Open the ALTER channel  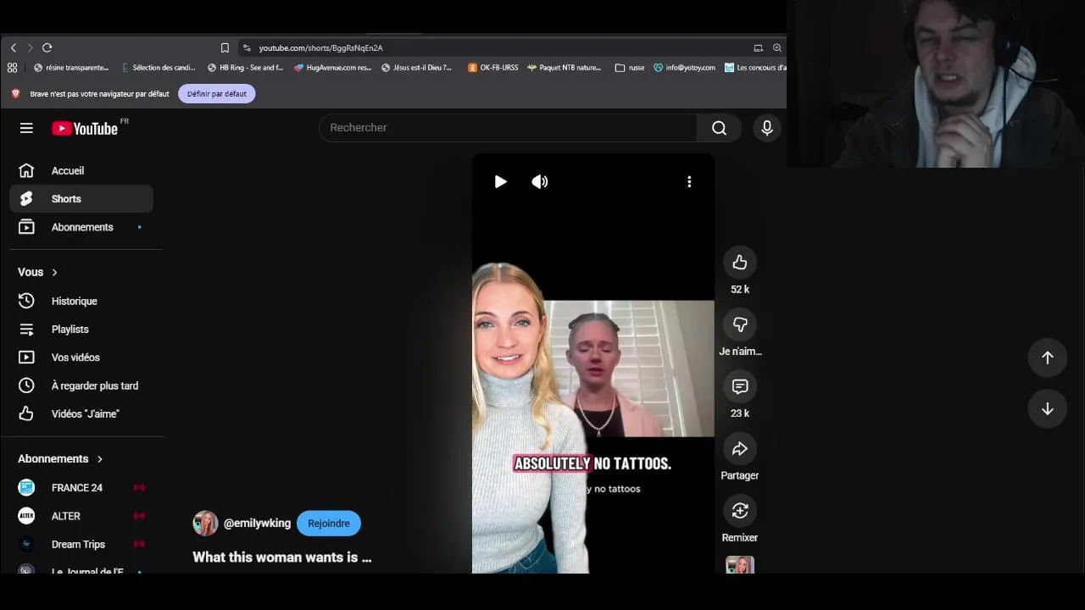coord(81,516)
